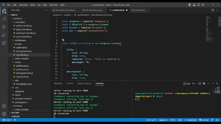This screenshot has height=124, width=221.
Task: Kill the terminal with trash icon
Action: (x=204, y=83)
